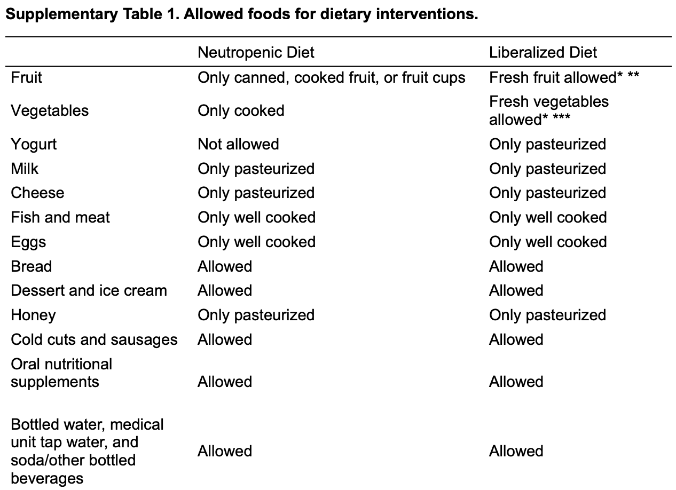Click the 'Not allowed' cell
Viewport: 676px width, 490px height.
coord(238,144)
